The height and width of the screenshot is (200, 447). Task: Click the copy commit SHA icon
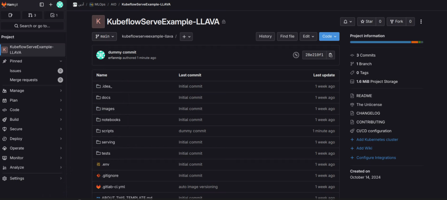(330, 55)
